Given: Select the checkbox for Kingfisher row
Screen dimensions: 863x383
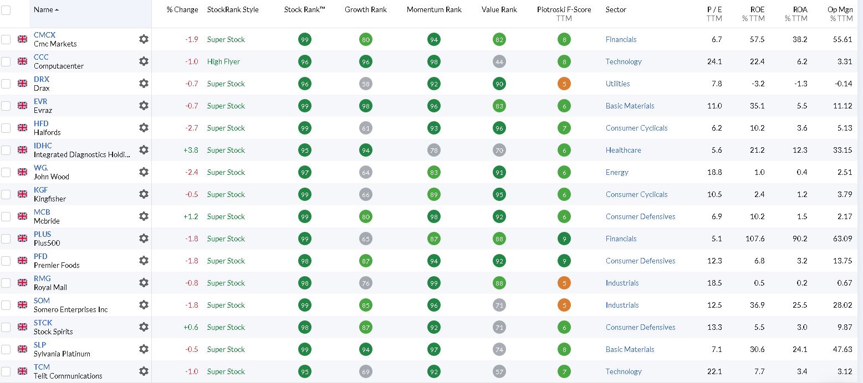Looking at the screenshot, I should [x=6, y=194].
